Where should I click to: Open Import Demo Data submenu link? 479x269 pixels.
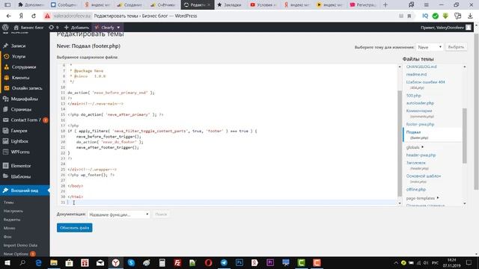(x=20, y=245)
